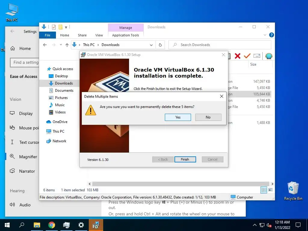Select the 147,097 KB file size row
The height and width of the screenshot is (231, 308).
(262, 81)
